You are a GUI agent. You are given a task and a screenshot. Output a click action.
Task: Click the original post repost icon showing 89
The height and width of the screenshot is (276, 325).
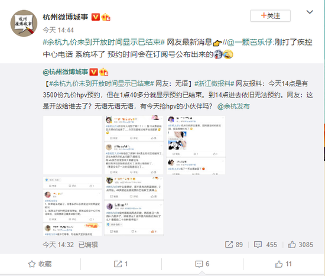click(x=234, y=245)
